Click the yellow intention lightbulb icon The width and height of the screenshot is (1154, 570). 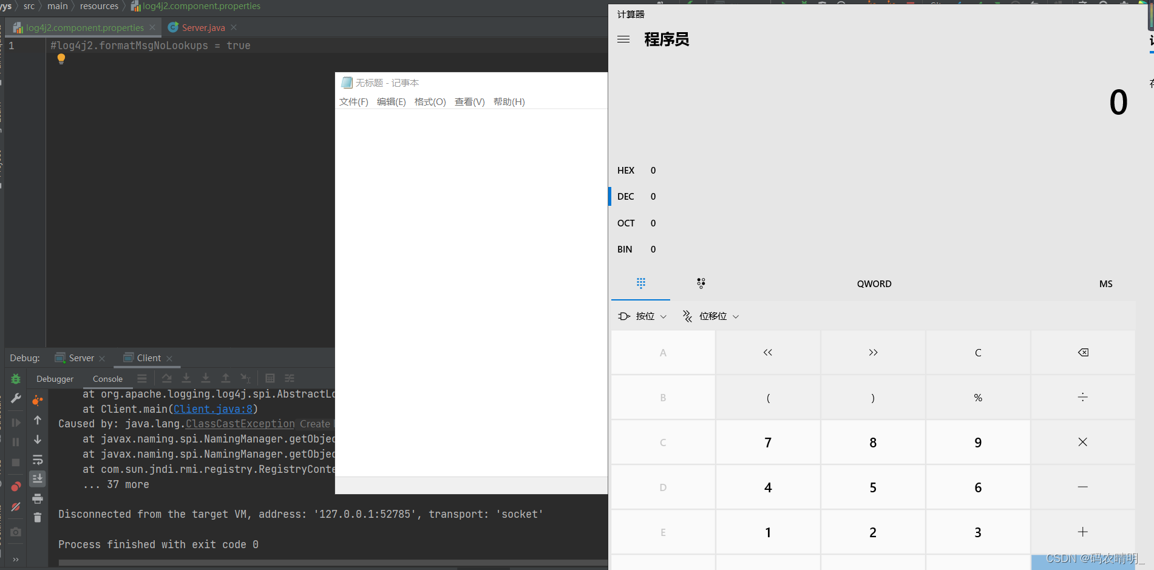click(x=61, y=59)
